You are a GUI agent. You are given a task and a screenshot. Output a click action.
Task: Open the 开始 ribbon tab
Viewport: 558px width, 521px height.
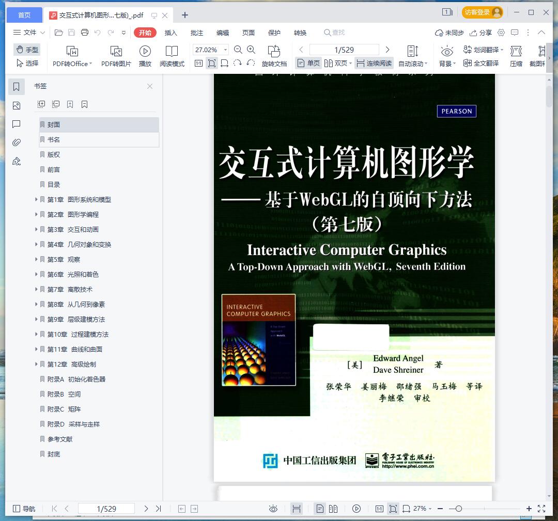point(145,33)
